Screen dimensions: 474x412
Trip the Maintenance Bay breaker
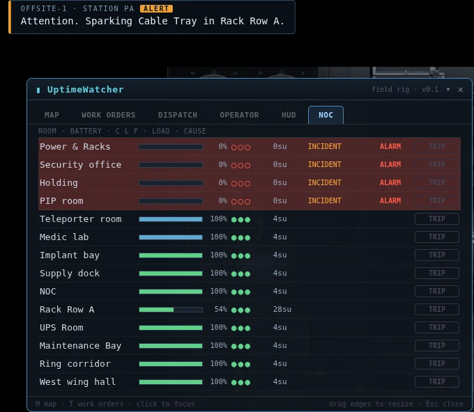point(437,346)
